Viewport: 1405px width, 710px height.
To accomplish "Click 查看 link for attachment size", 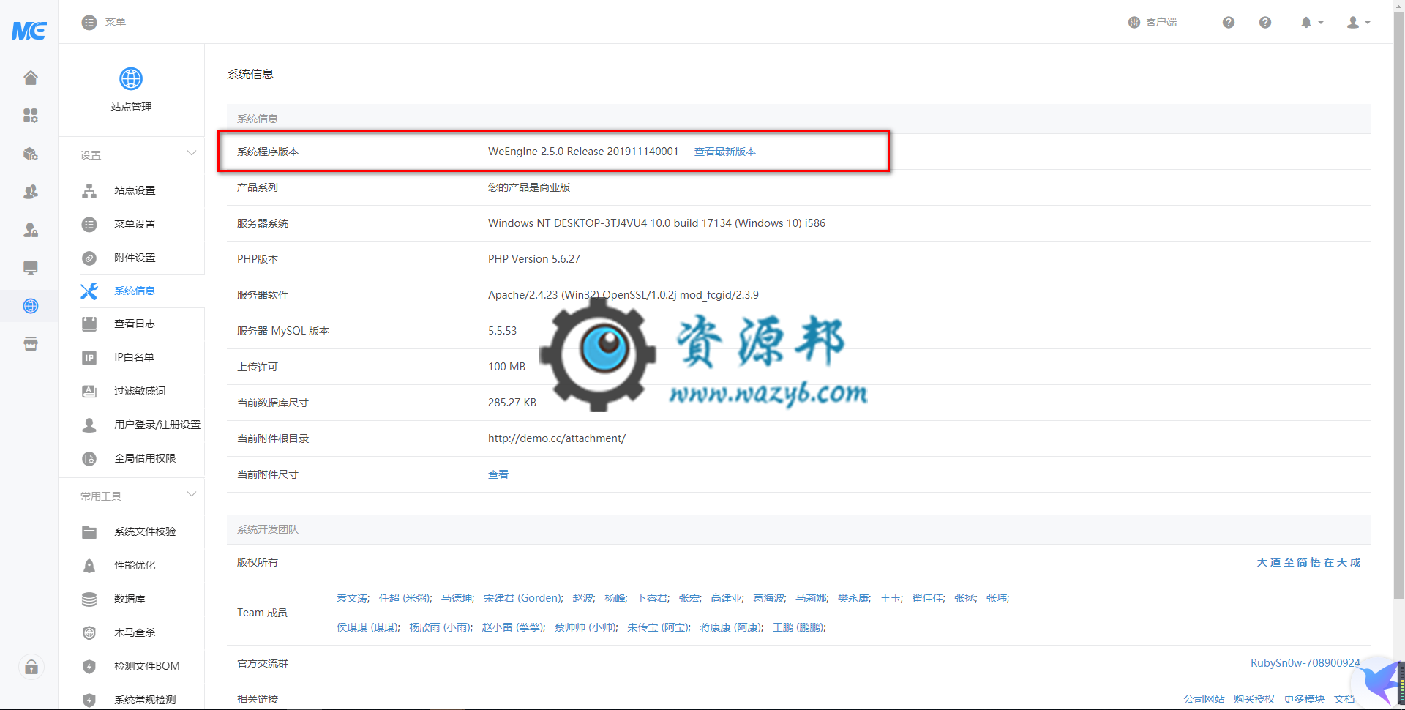I will click(498, 474).
